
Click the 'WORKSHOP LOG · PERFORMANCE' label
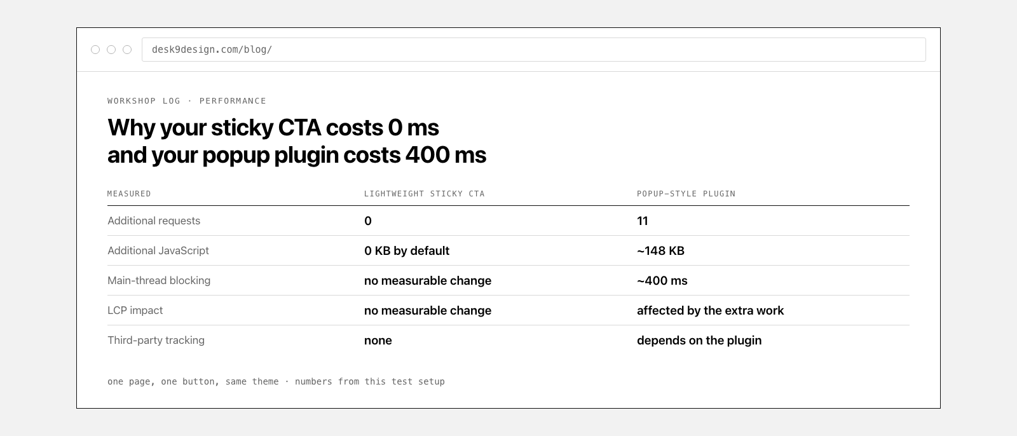point(187,101)
